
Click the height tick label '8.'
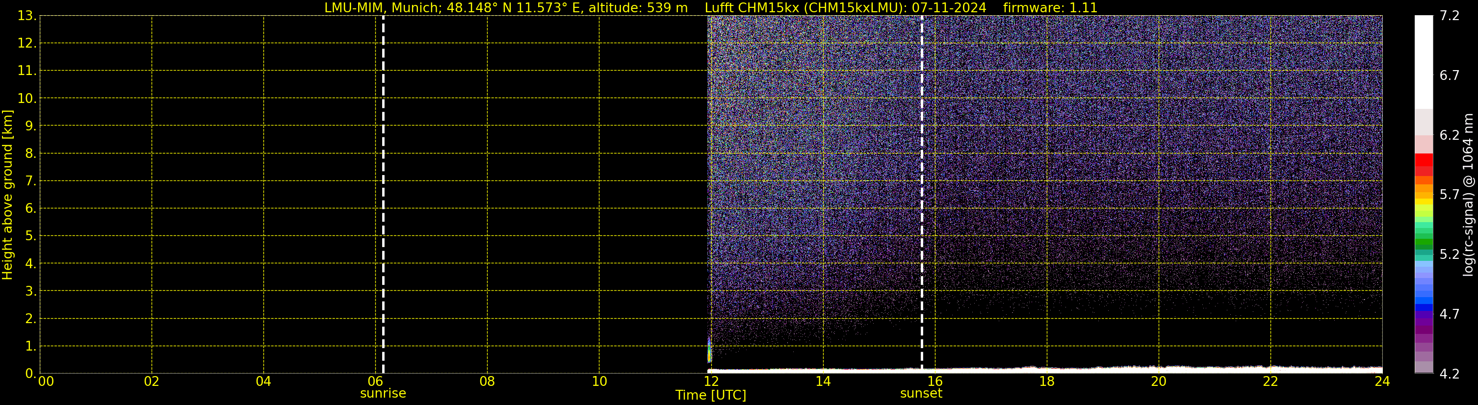coord(30,154)
